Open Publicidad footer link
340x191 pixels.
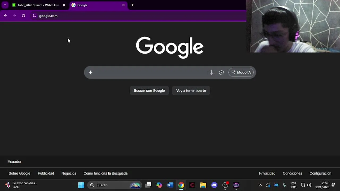pyautogui.click(x=46, y=173)
